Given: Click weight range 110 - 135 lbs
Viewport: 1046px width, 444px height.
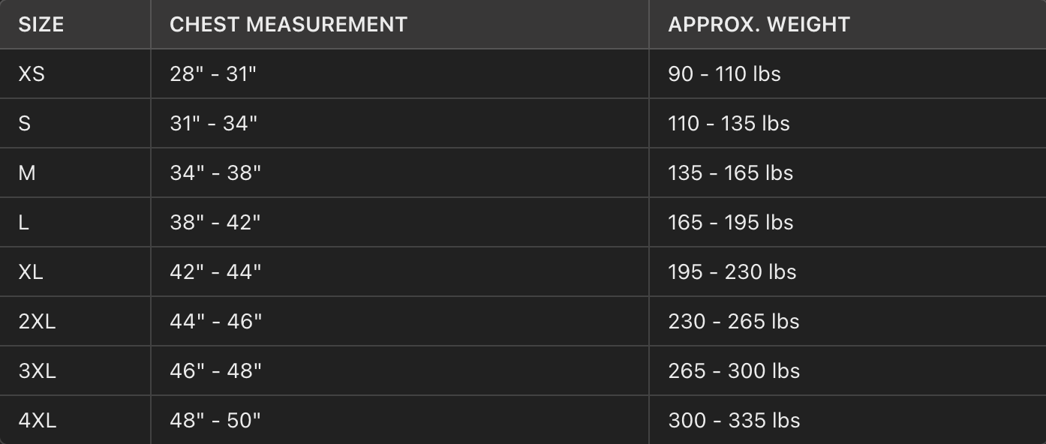Looking at the screenshot, I should [x=729, y=124].
